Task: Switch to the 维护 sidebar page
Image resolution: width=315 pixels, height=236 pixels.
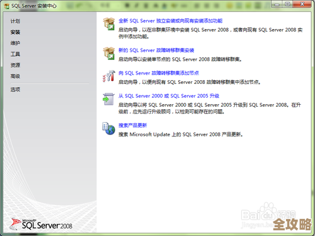Action: pyautogui.click(x=15, y=43)
